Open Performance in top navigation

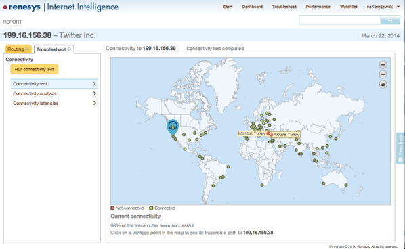318,7
